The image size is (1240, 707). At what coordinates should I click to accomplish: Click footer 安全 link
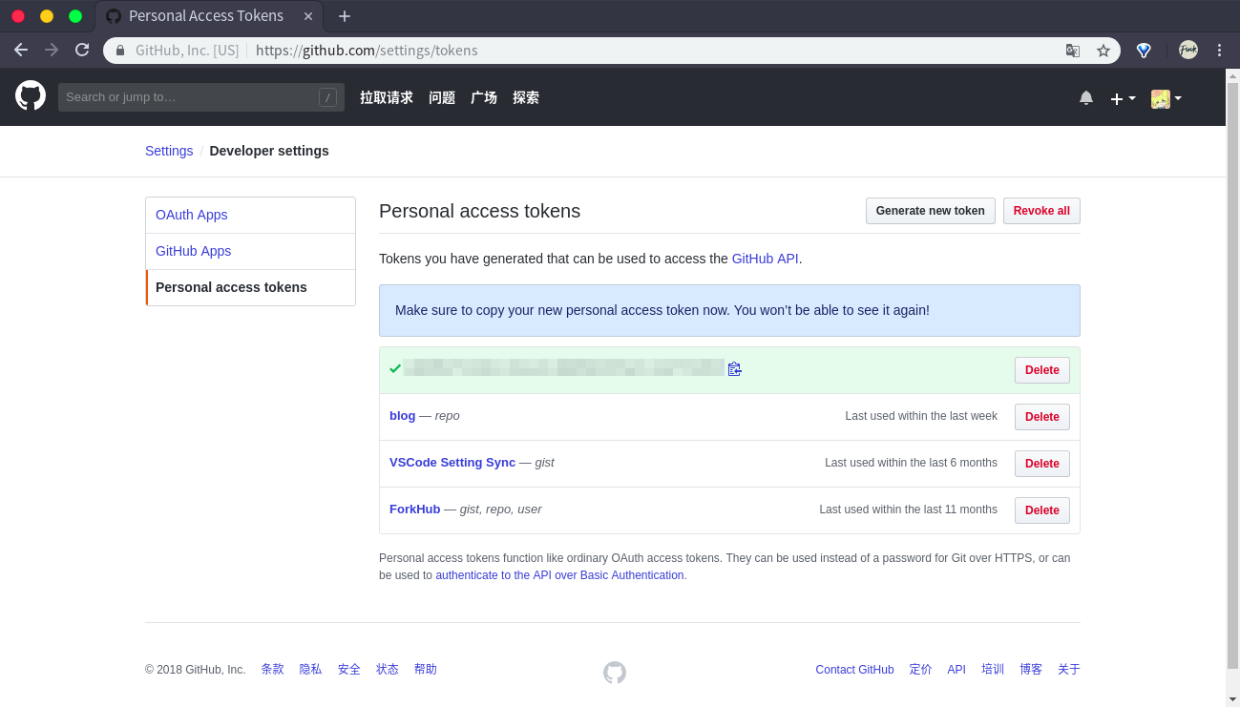349,670
